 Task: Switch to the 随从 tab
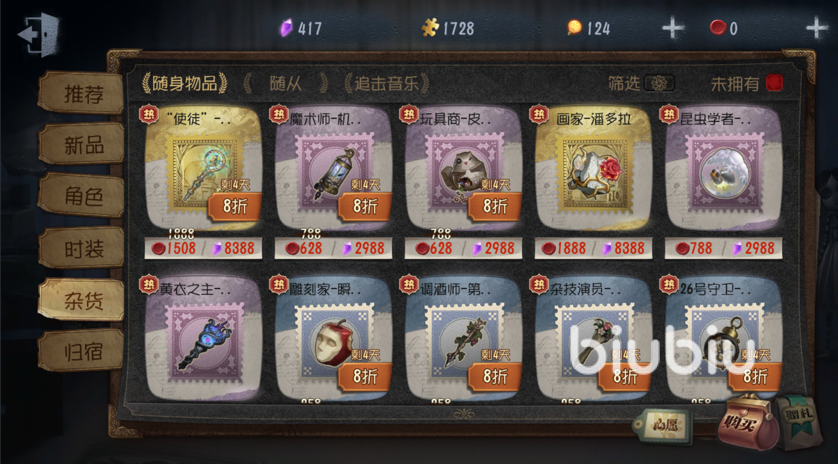[286, 83]
